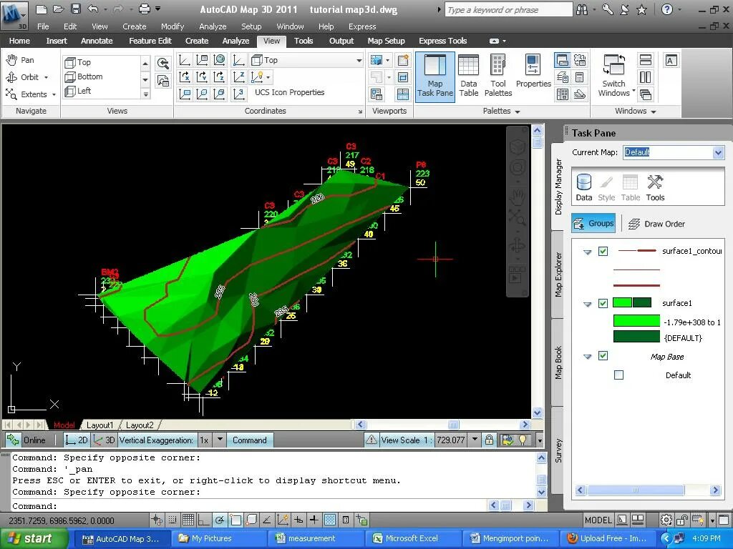Click the MODEL button in status bar
Screen dimensions: 733x549
tap(598, 520)
